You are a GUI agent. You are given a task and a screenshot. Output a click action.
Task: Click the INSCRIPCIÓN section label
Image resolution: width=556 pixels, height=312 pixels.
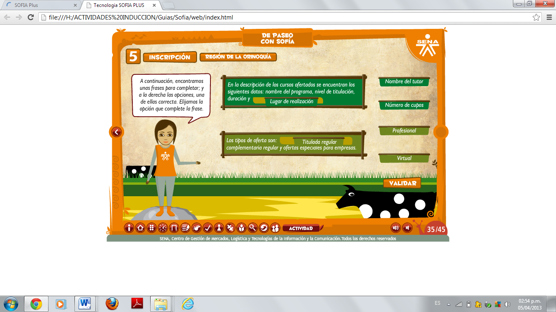pyautogui.click(x=170, y=57)
